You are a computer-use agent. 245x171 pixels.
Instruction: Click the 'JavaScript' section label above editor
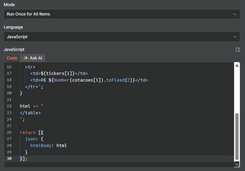tap(14, 49)
